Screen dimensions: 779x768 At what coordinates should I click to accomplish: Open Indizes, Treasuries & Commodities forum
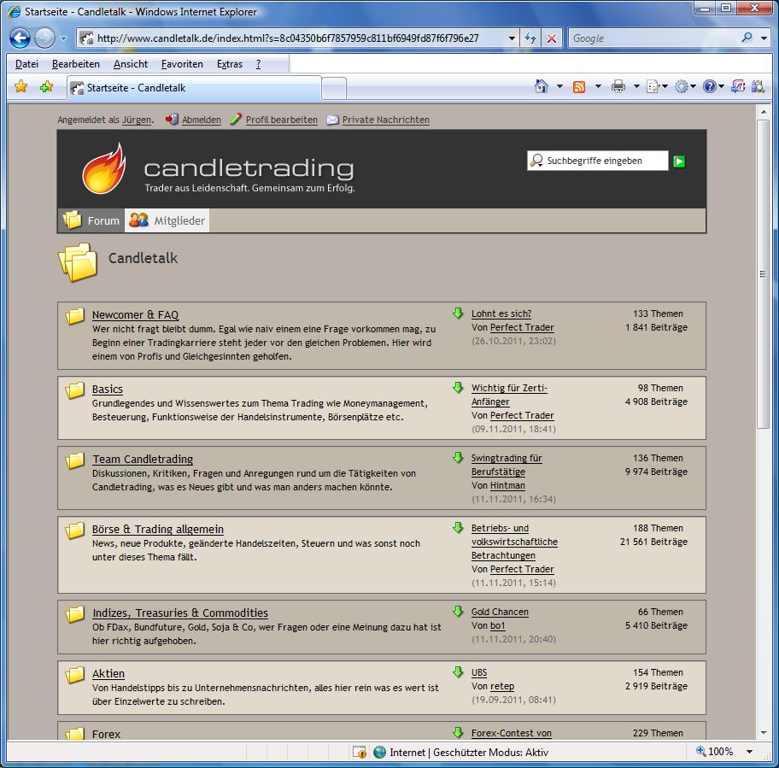(x=180, y=613)
